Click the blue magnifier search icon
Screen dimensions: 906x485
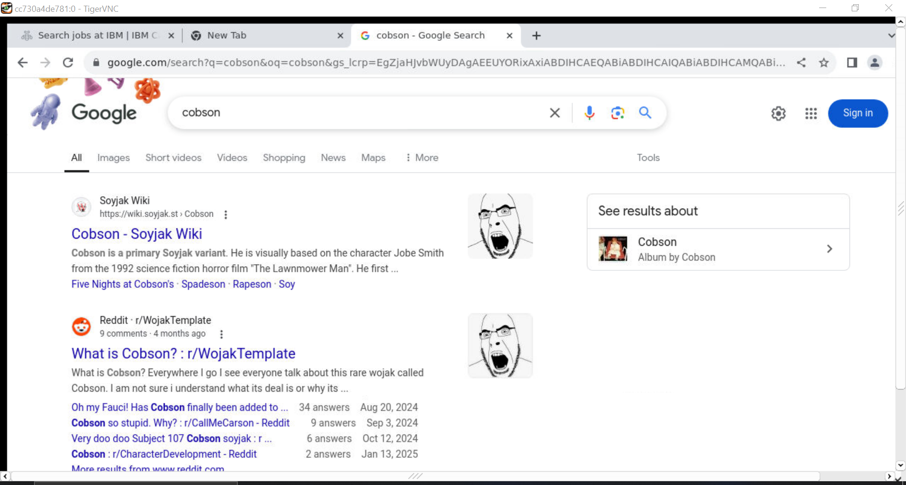pos(645,113)
